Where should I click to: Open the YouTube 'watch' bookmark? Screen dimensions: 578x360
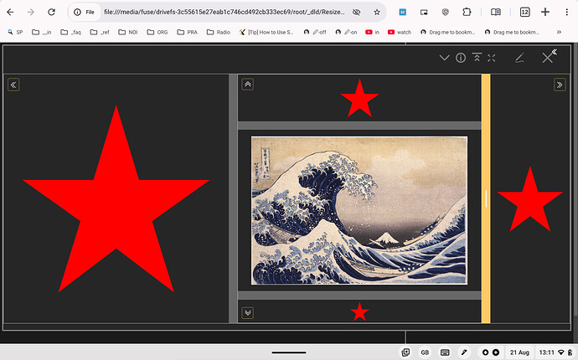point(400,32)
